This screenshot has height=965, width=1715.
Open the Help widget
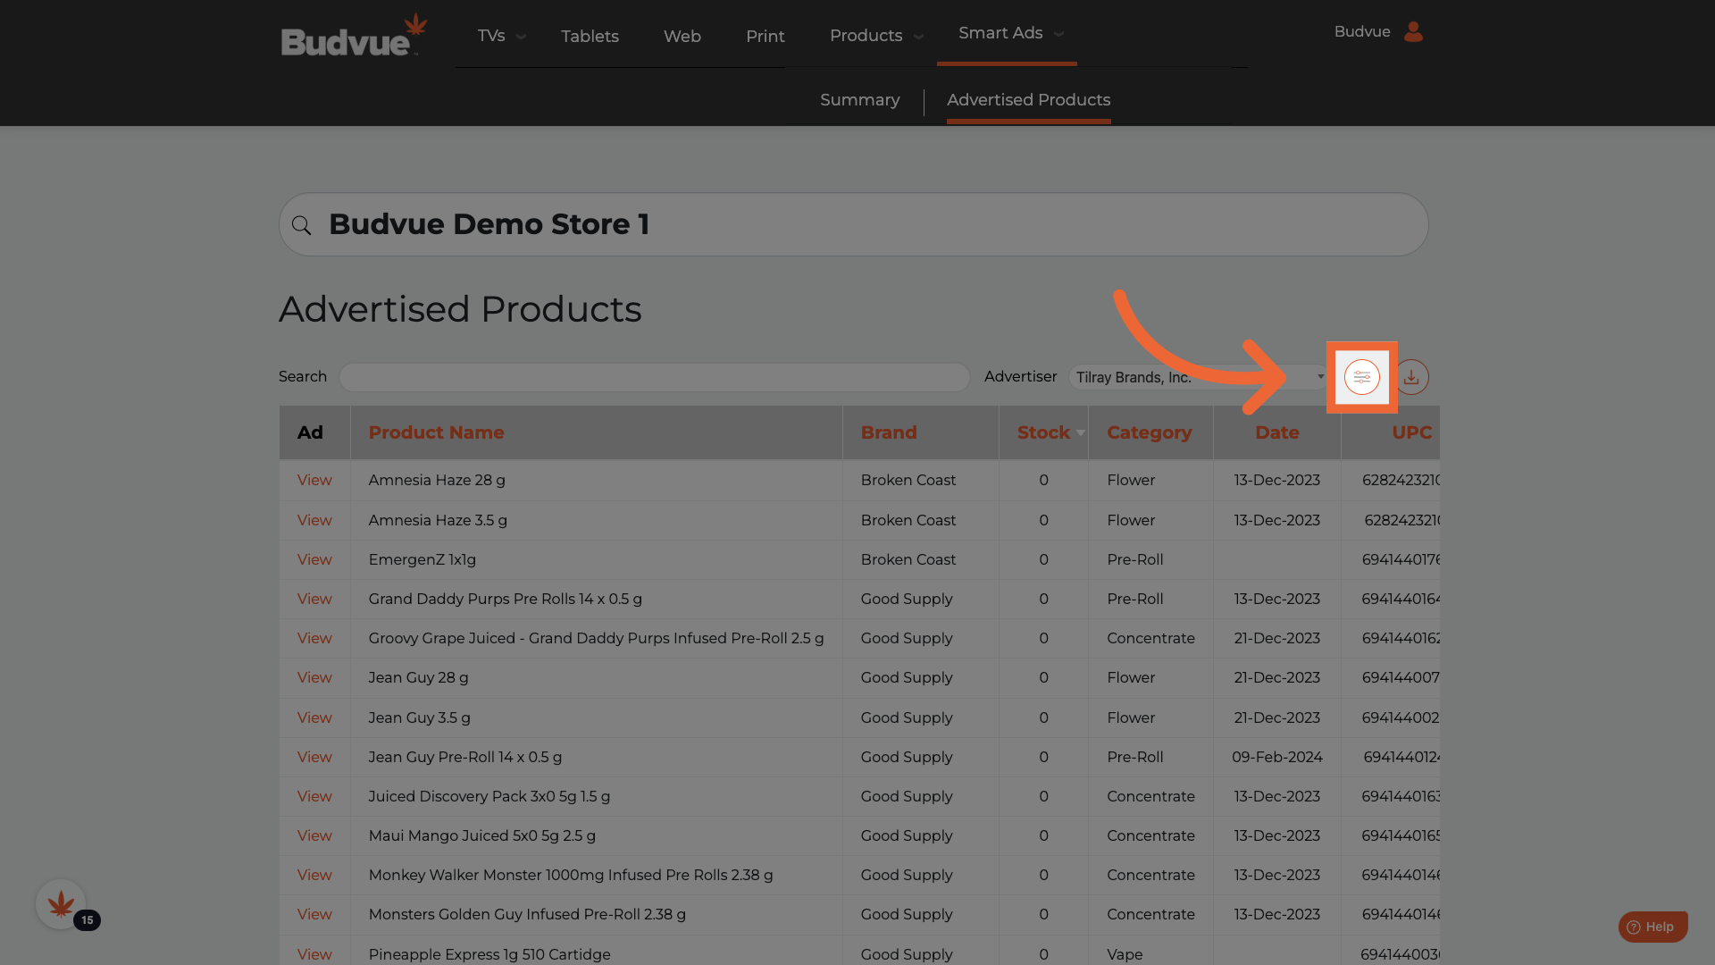[x=1652, y=927]
